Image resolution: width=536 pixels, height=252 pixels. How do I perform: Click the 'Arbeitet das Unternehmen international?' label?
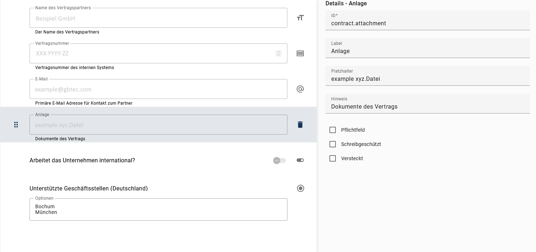point(82,160)
